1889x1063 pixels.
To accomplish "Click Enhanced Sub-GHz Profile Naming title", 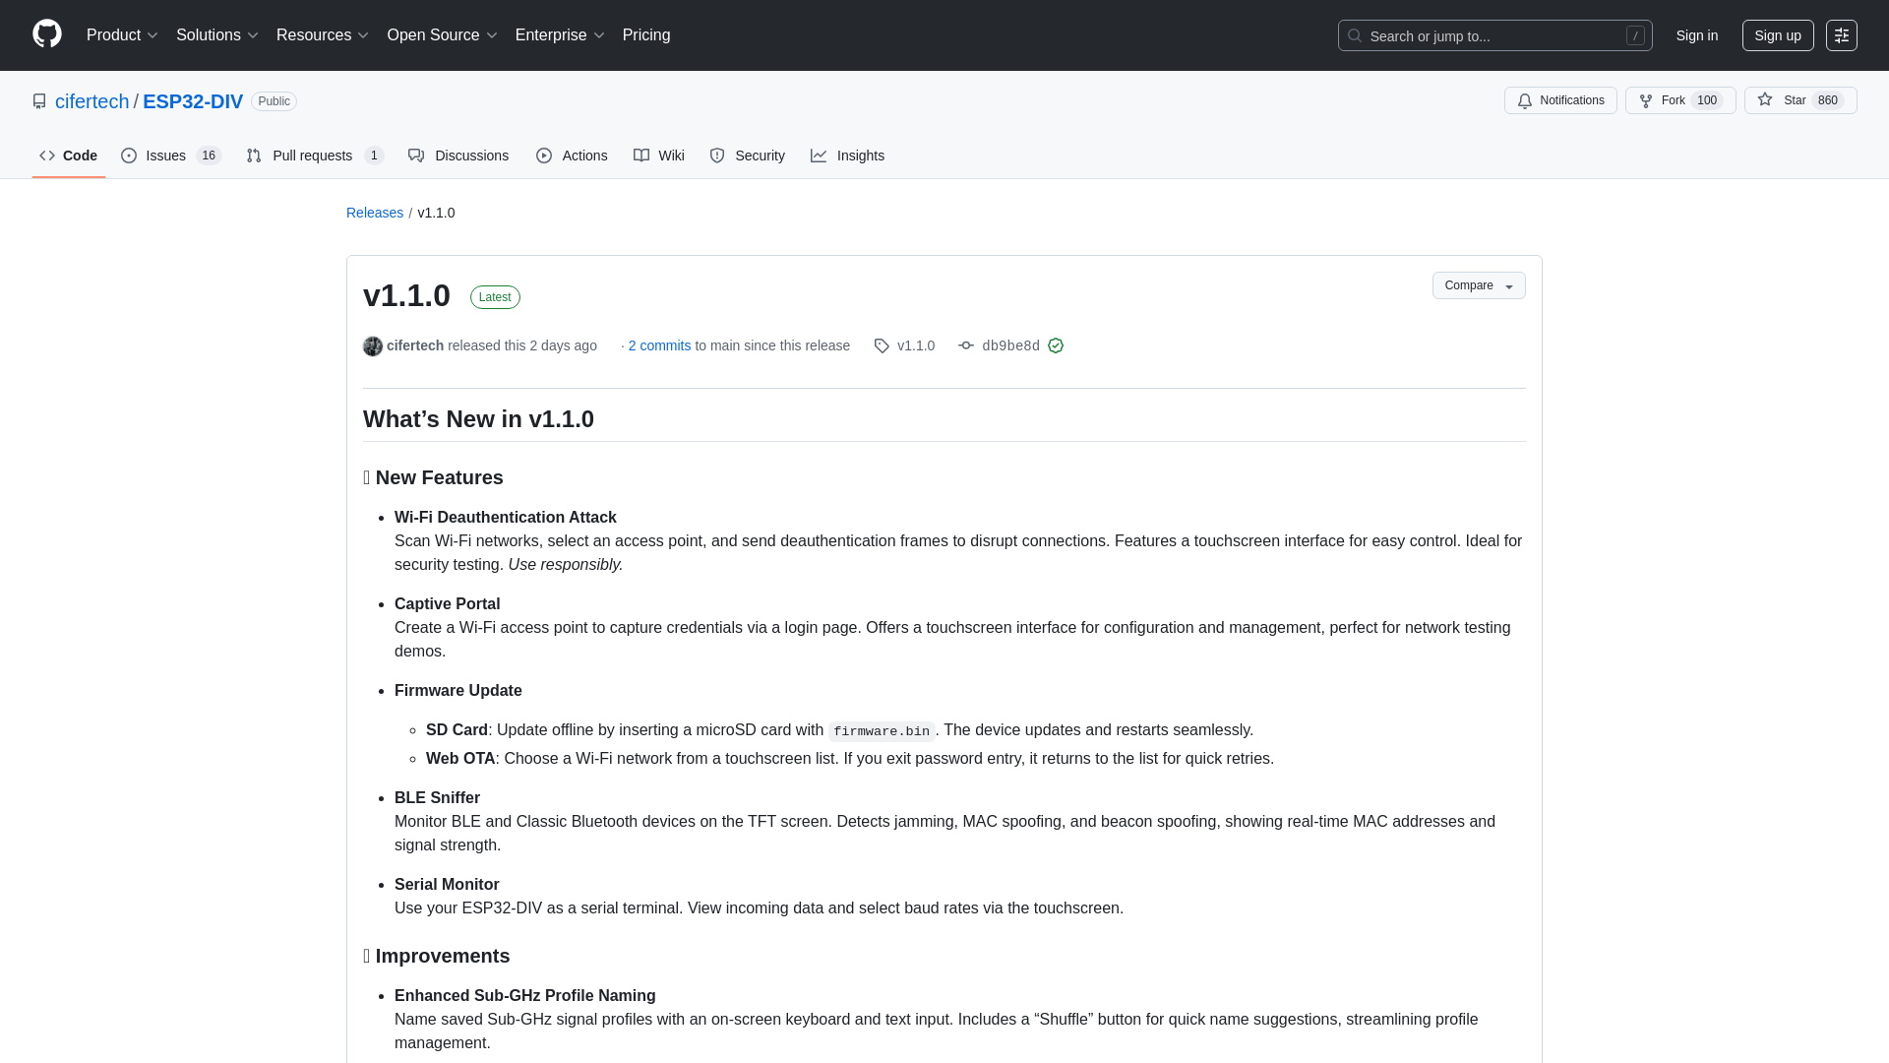I will (525, 996).
